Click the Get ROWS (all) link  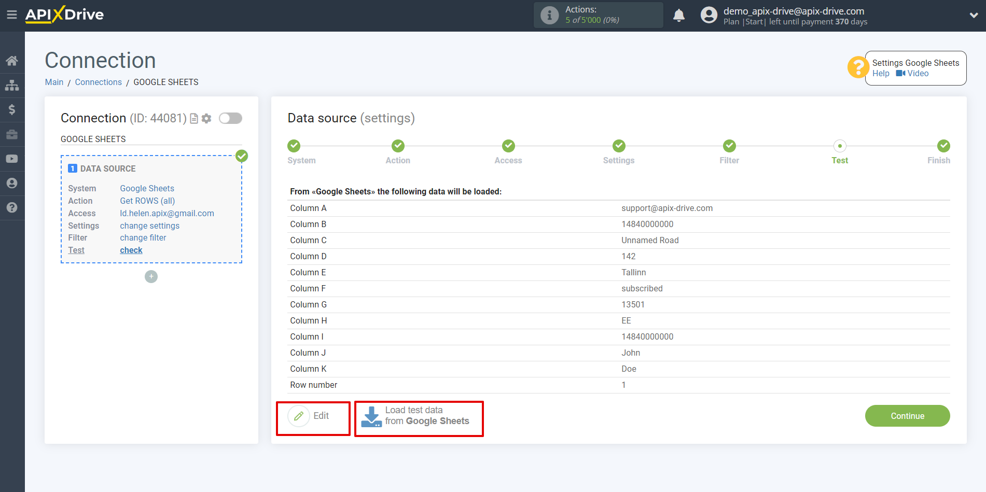[x=147, y=201]
